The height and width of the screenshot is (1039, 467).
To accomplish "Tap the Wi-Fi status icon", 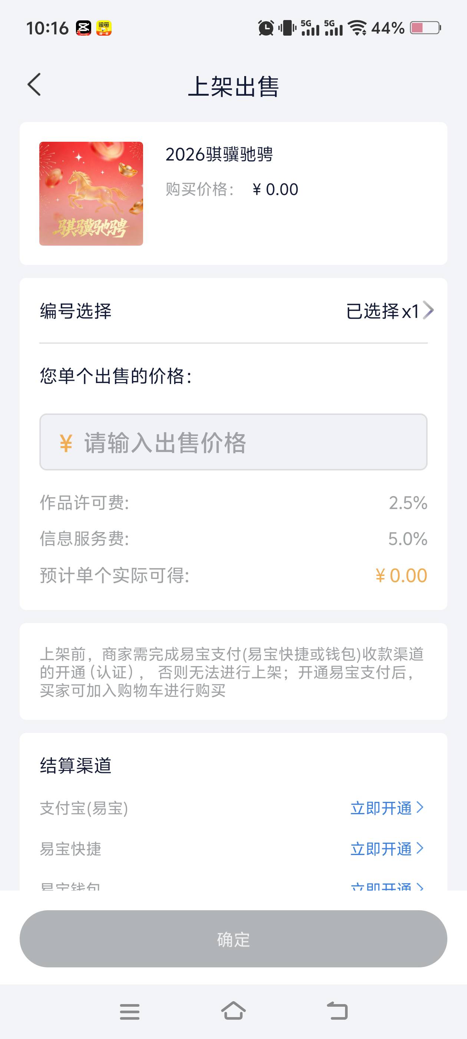I will (x=357, y=28).
